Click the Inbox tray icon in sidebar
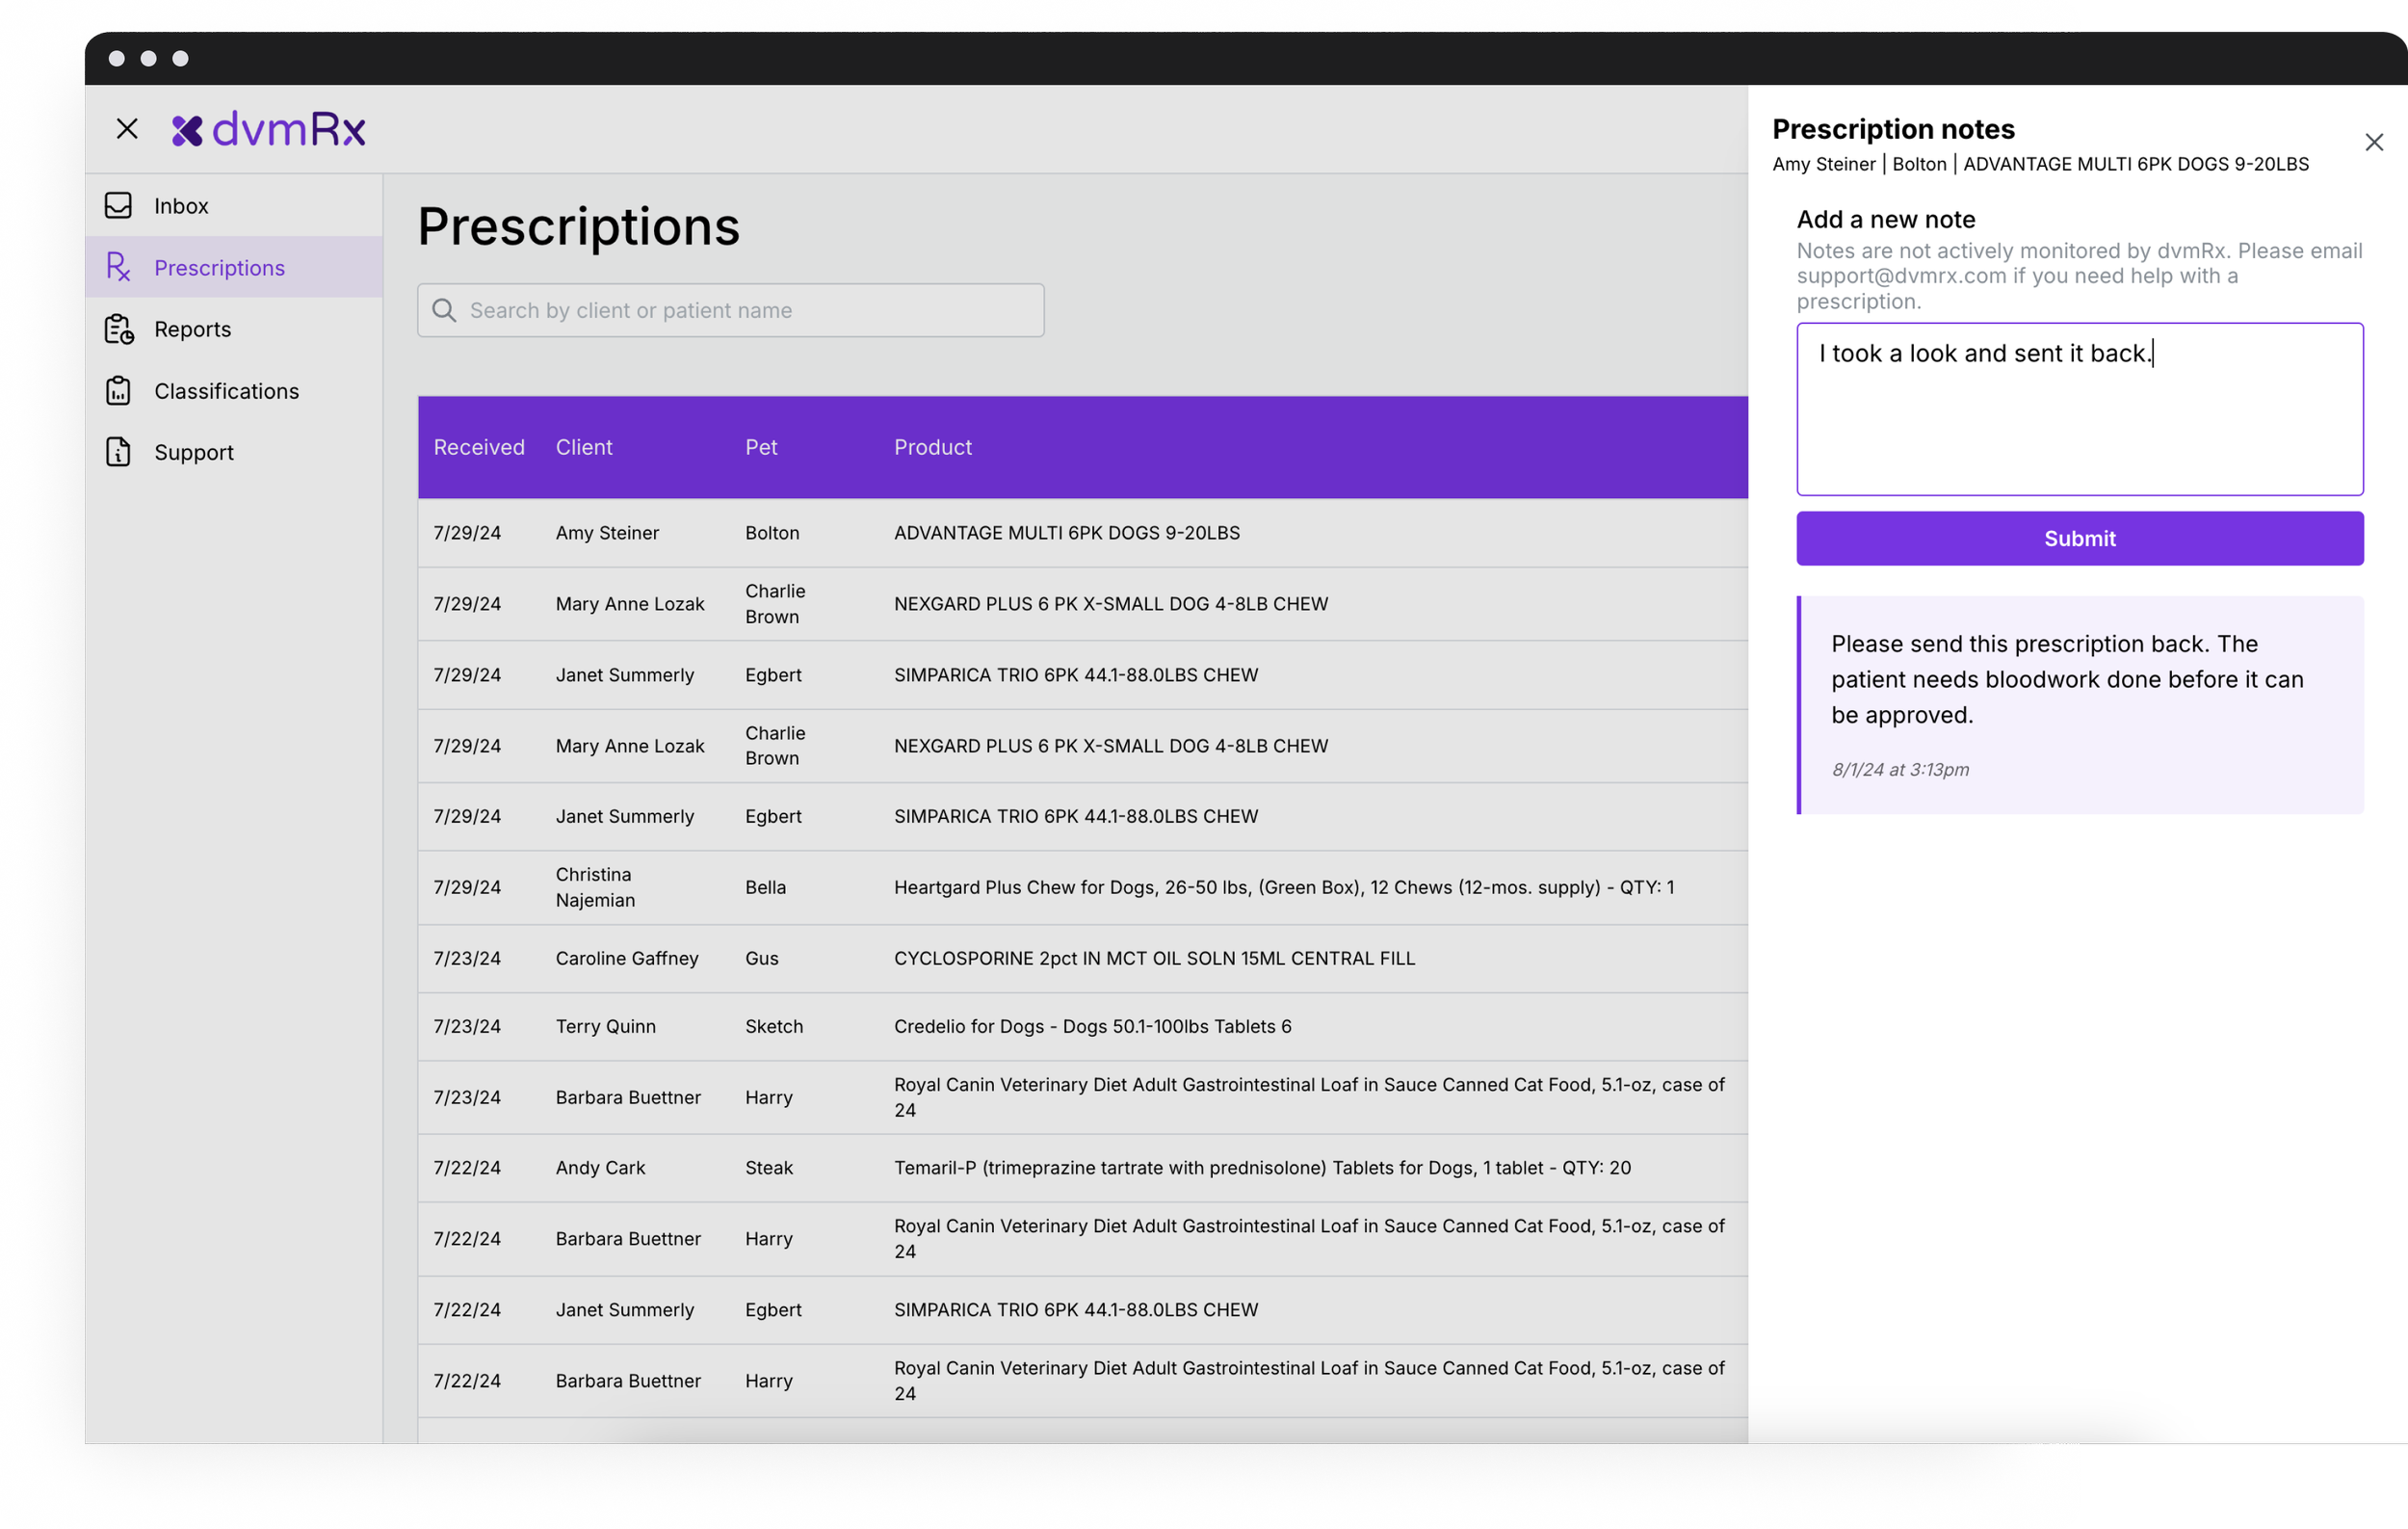The width and height of the screenshot is (2408, 1529). coord(118,206)
